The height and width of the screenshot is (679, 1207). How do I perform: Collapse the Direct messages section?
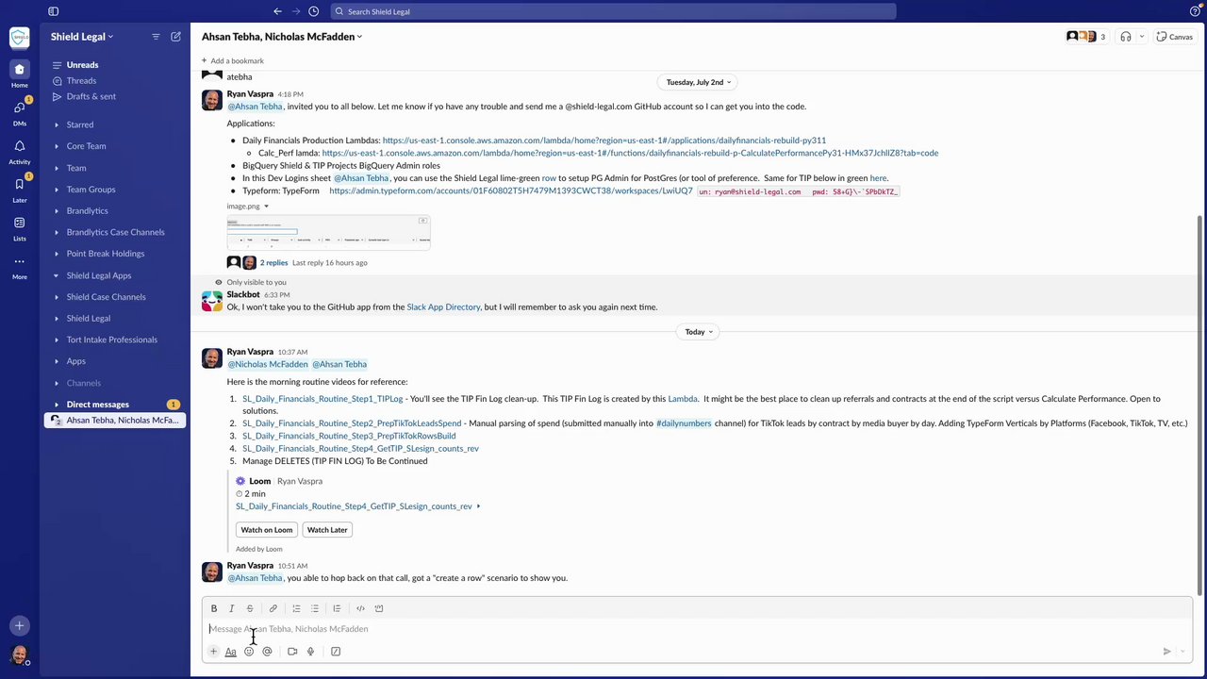pos(56,405)
